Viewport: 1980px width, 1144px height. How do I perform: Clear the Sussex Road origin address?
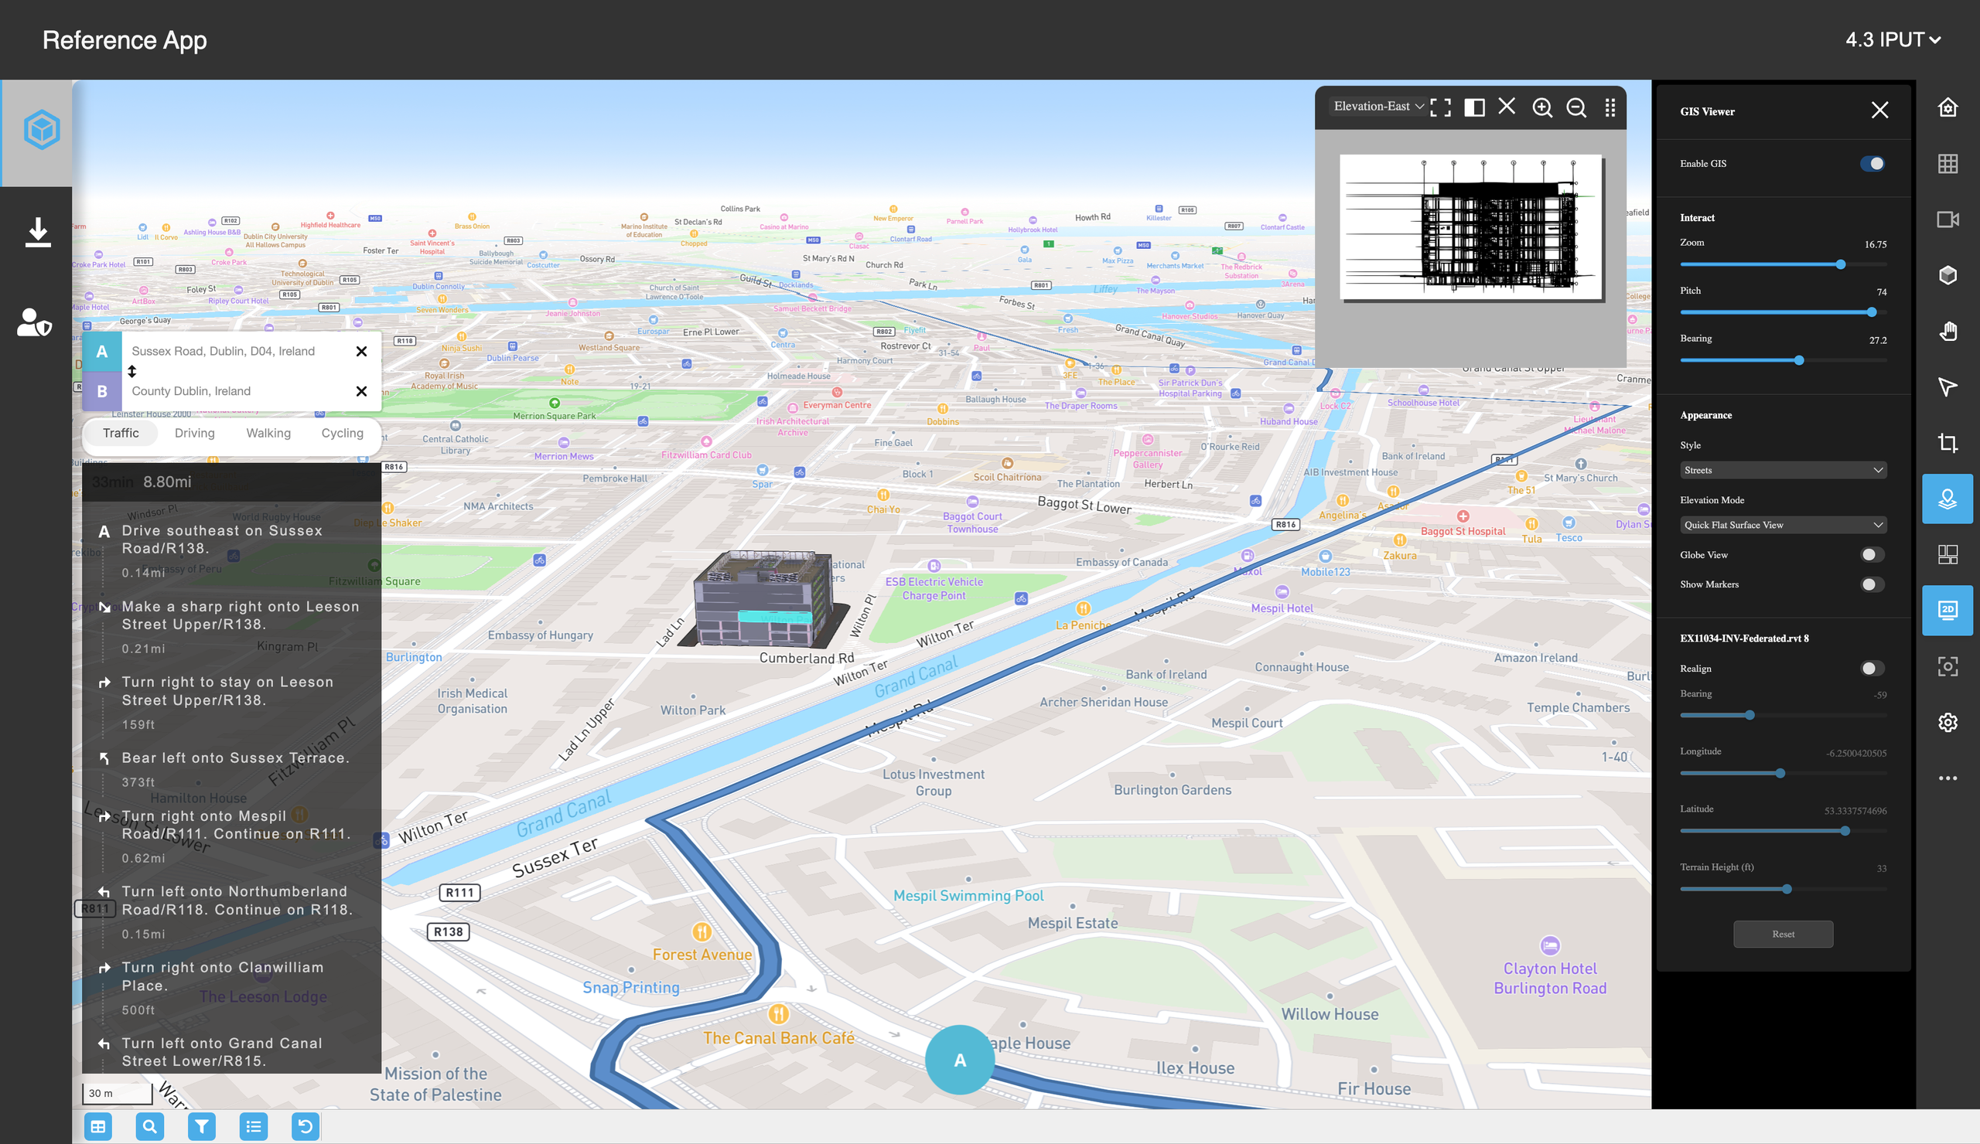point(361,351)
